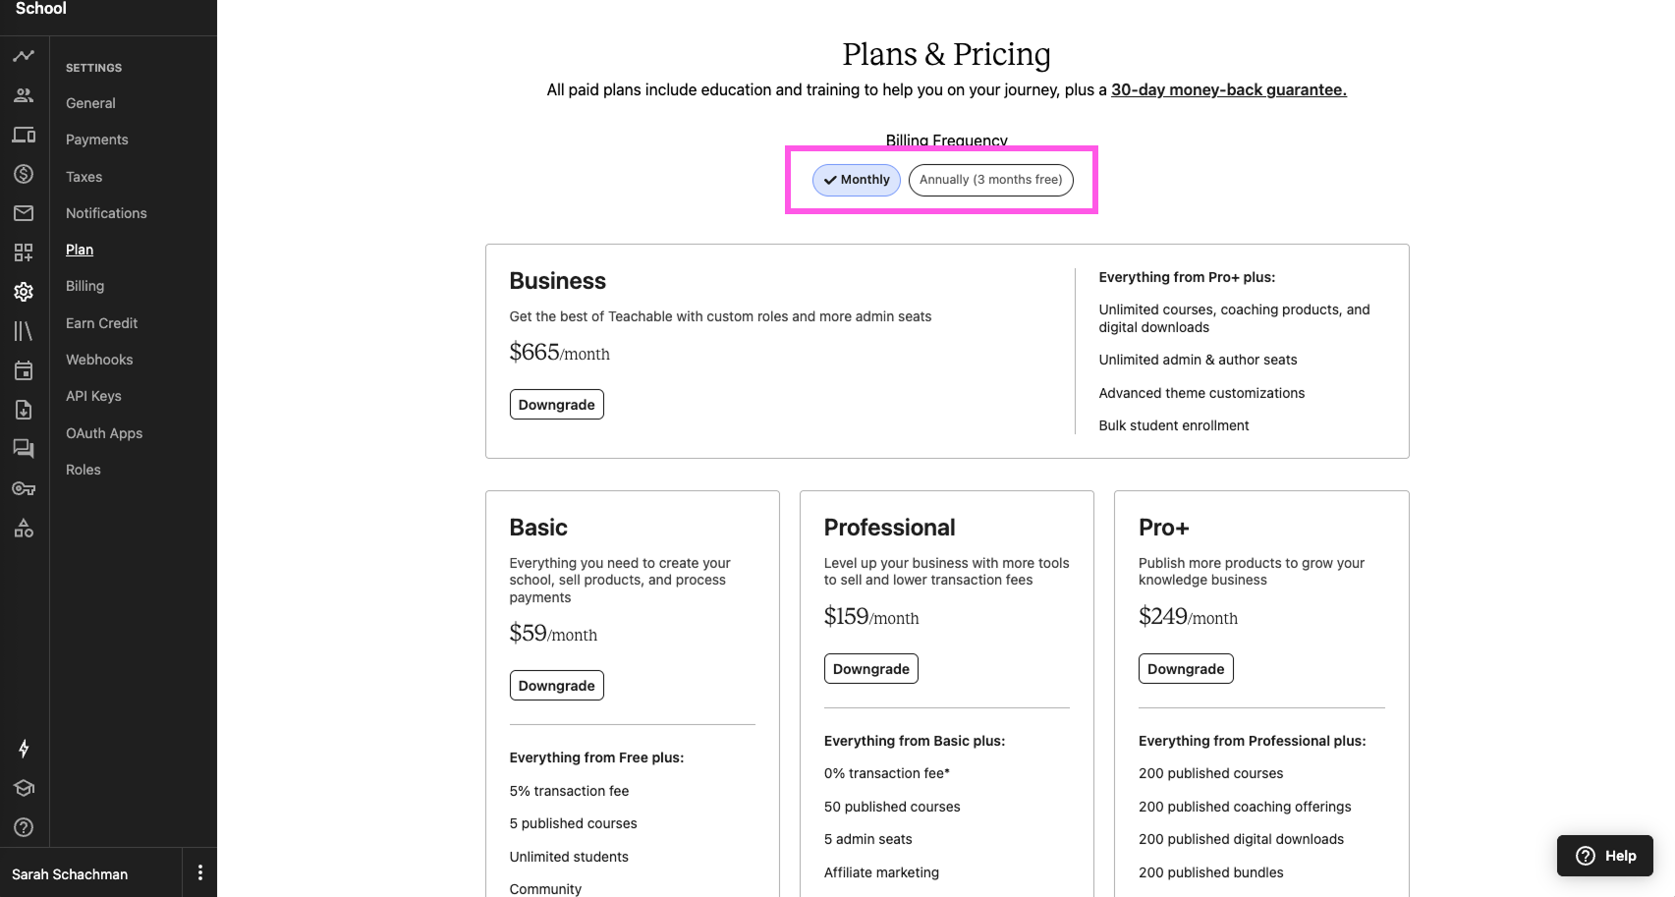Switch to Annually (3 months free) billing

tap(991, 180)
